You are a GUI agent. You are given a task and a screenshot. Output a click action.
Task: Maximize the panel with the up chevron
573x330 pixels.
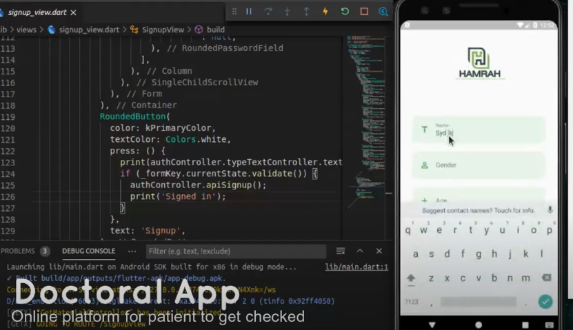[x=360, y=251]
